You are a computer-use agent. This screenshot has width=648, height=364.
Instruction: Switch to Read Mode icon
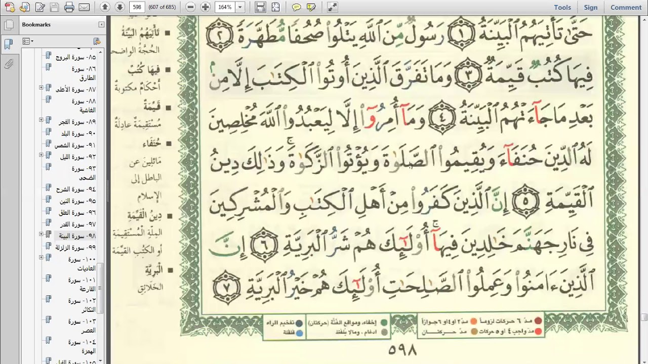(332, 7)
